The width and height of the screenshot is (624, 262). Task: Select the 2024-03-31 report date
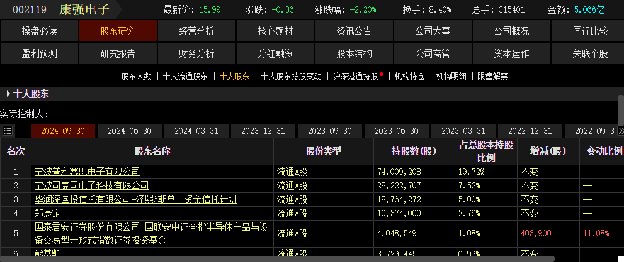point(196,131)
